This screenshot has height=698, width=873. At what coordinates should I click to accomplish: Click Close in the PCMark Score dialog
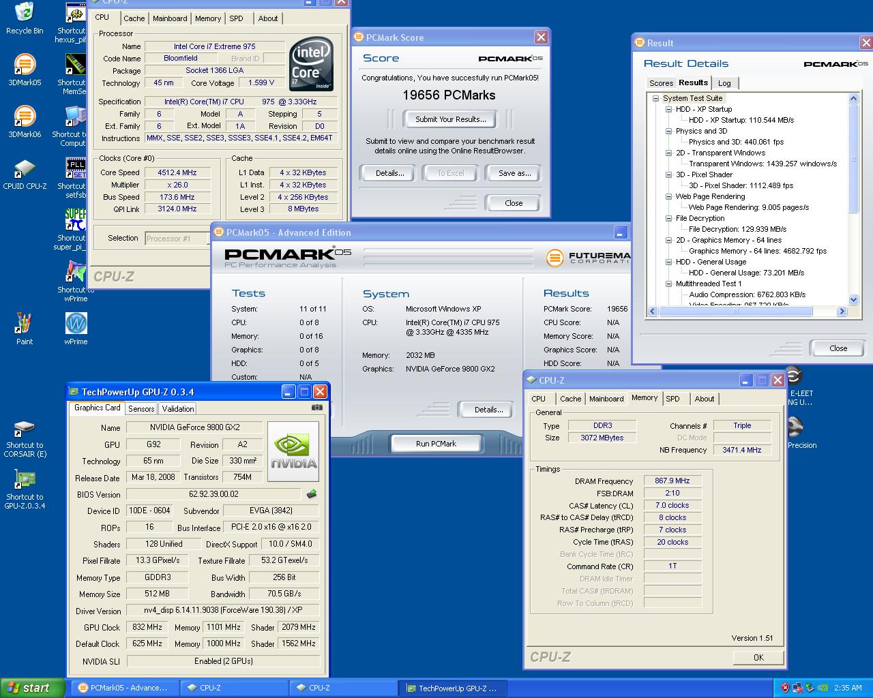(514, 203)
